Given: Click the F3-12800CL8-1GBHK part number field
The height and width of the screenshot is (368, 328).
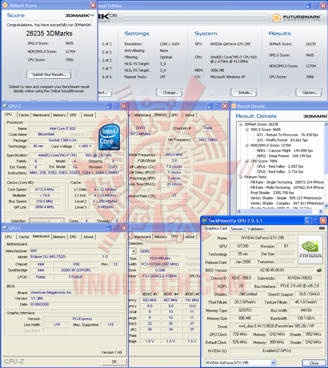Looking at the screenshot, I should [x=159, y=276].
